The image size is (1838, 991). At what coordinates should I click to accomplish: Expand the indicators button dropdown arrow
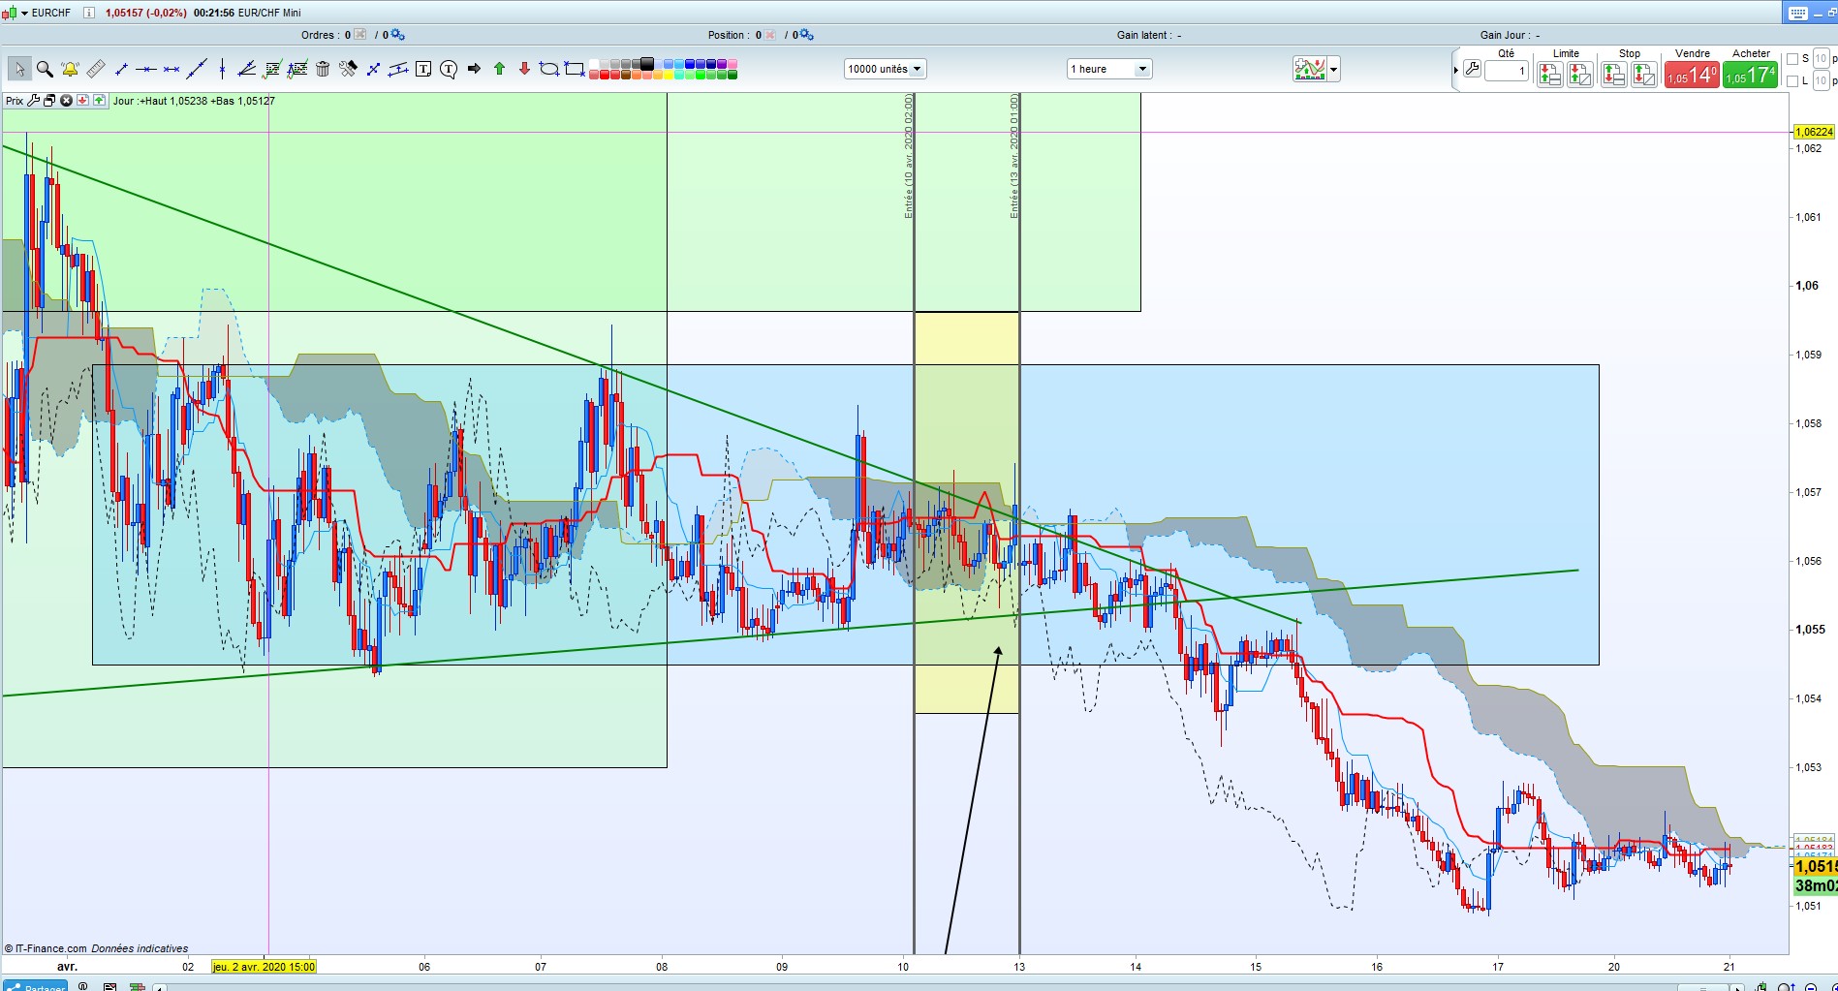coord(1334,69)
